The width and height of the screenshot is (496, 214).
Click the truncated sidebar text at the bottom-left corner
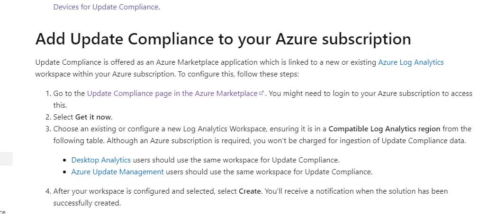[3, 212]
